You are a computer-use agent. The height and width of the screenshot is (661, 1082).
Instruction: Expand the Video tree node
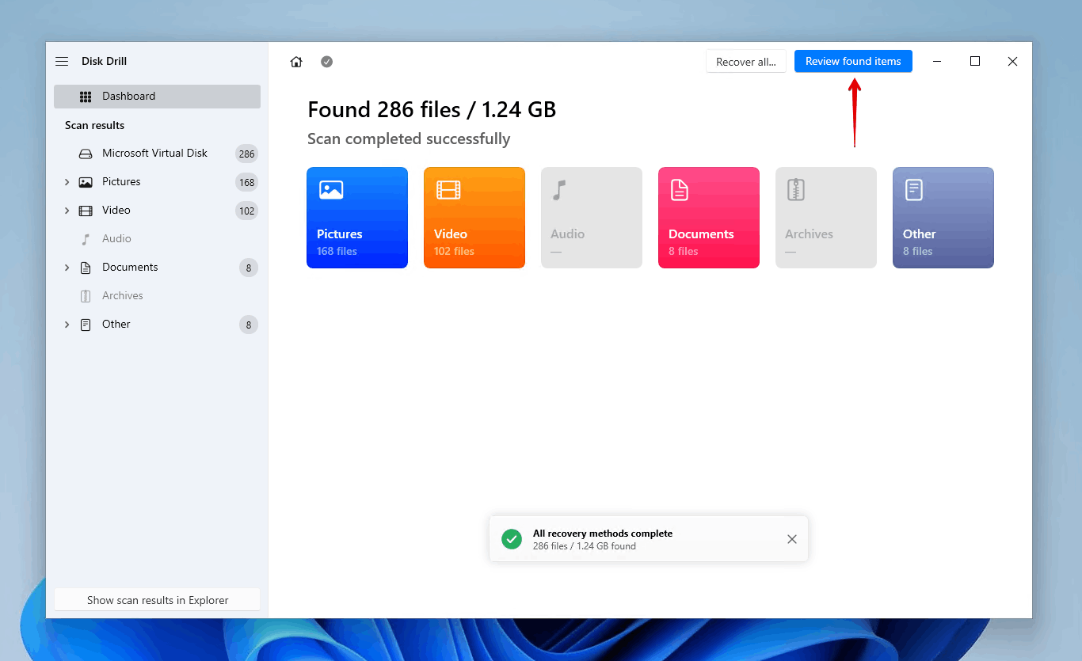(67, 211)
